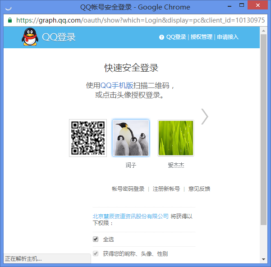
Task: Click the address bar URL
Action: click(x=140, y=20)
